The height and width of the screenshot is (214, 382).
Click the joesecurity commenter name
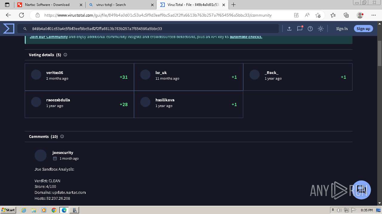pyautogui.click(x=63, y=152)
